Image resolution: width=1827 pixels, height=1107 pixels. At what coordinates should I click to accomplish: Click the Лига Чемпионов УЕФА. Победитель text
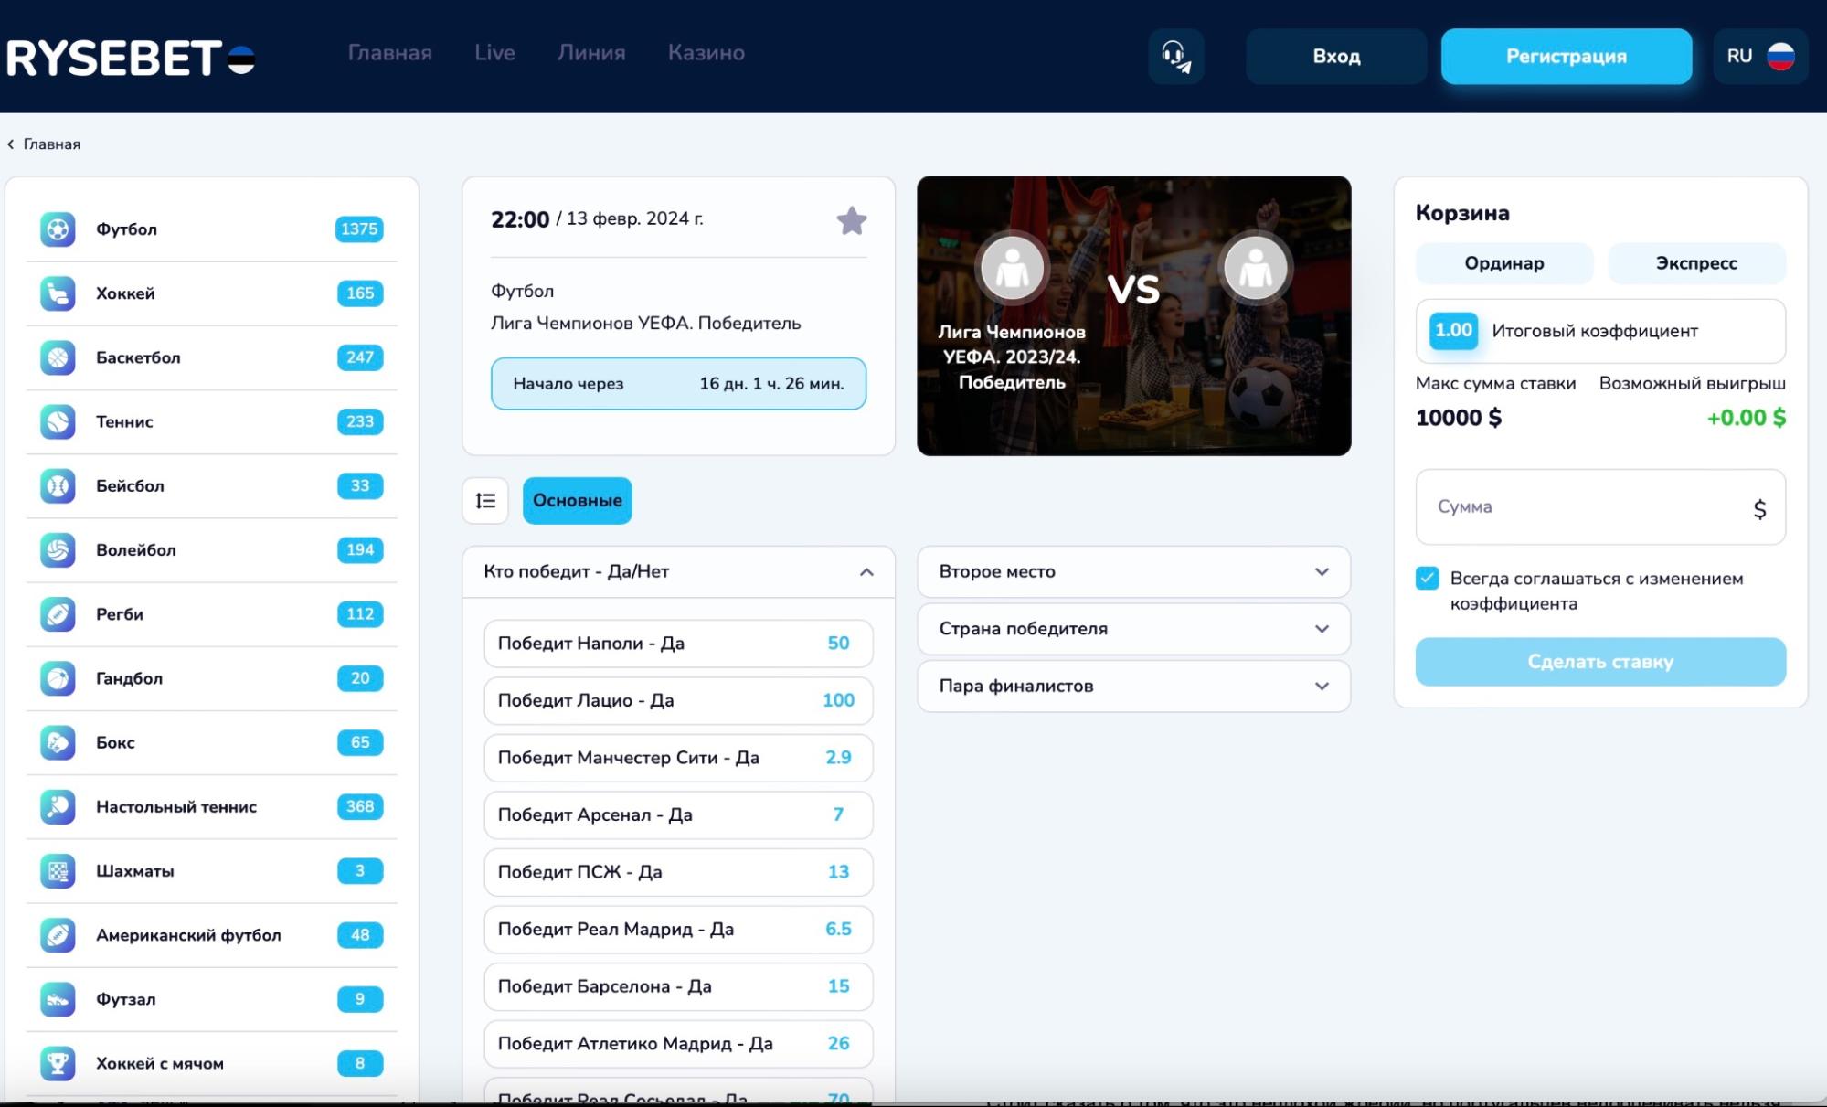click(x=645, y=323)
